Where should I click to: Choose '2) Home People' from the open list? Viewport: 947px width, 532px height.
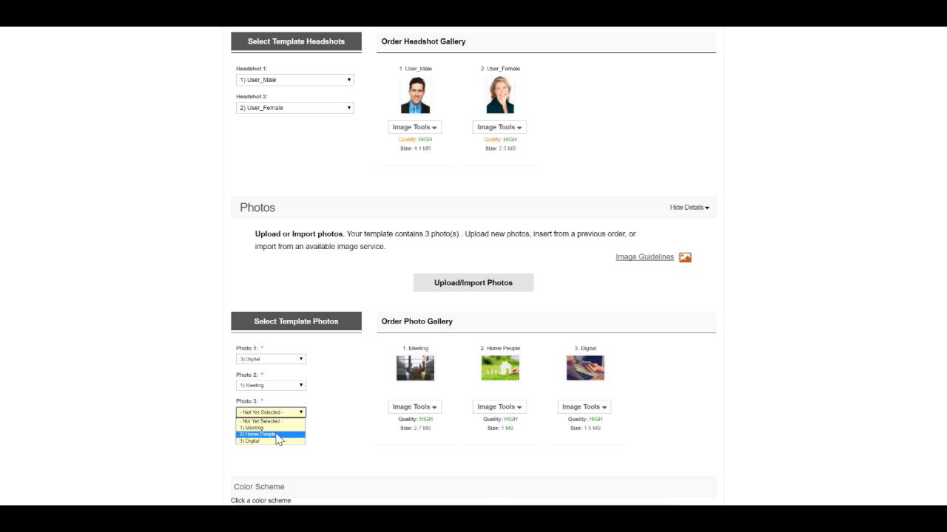pos(271,434)
